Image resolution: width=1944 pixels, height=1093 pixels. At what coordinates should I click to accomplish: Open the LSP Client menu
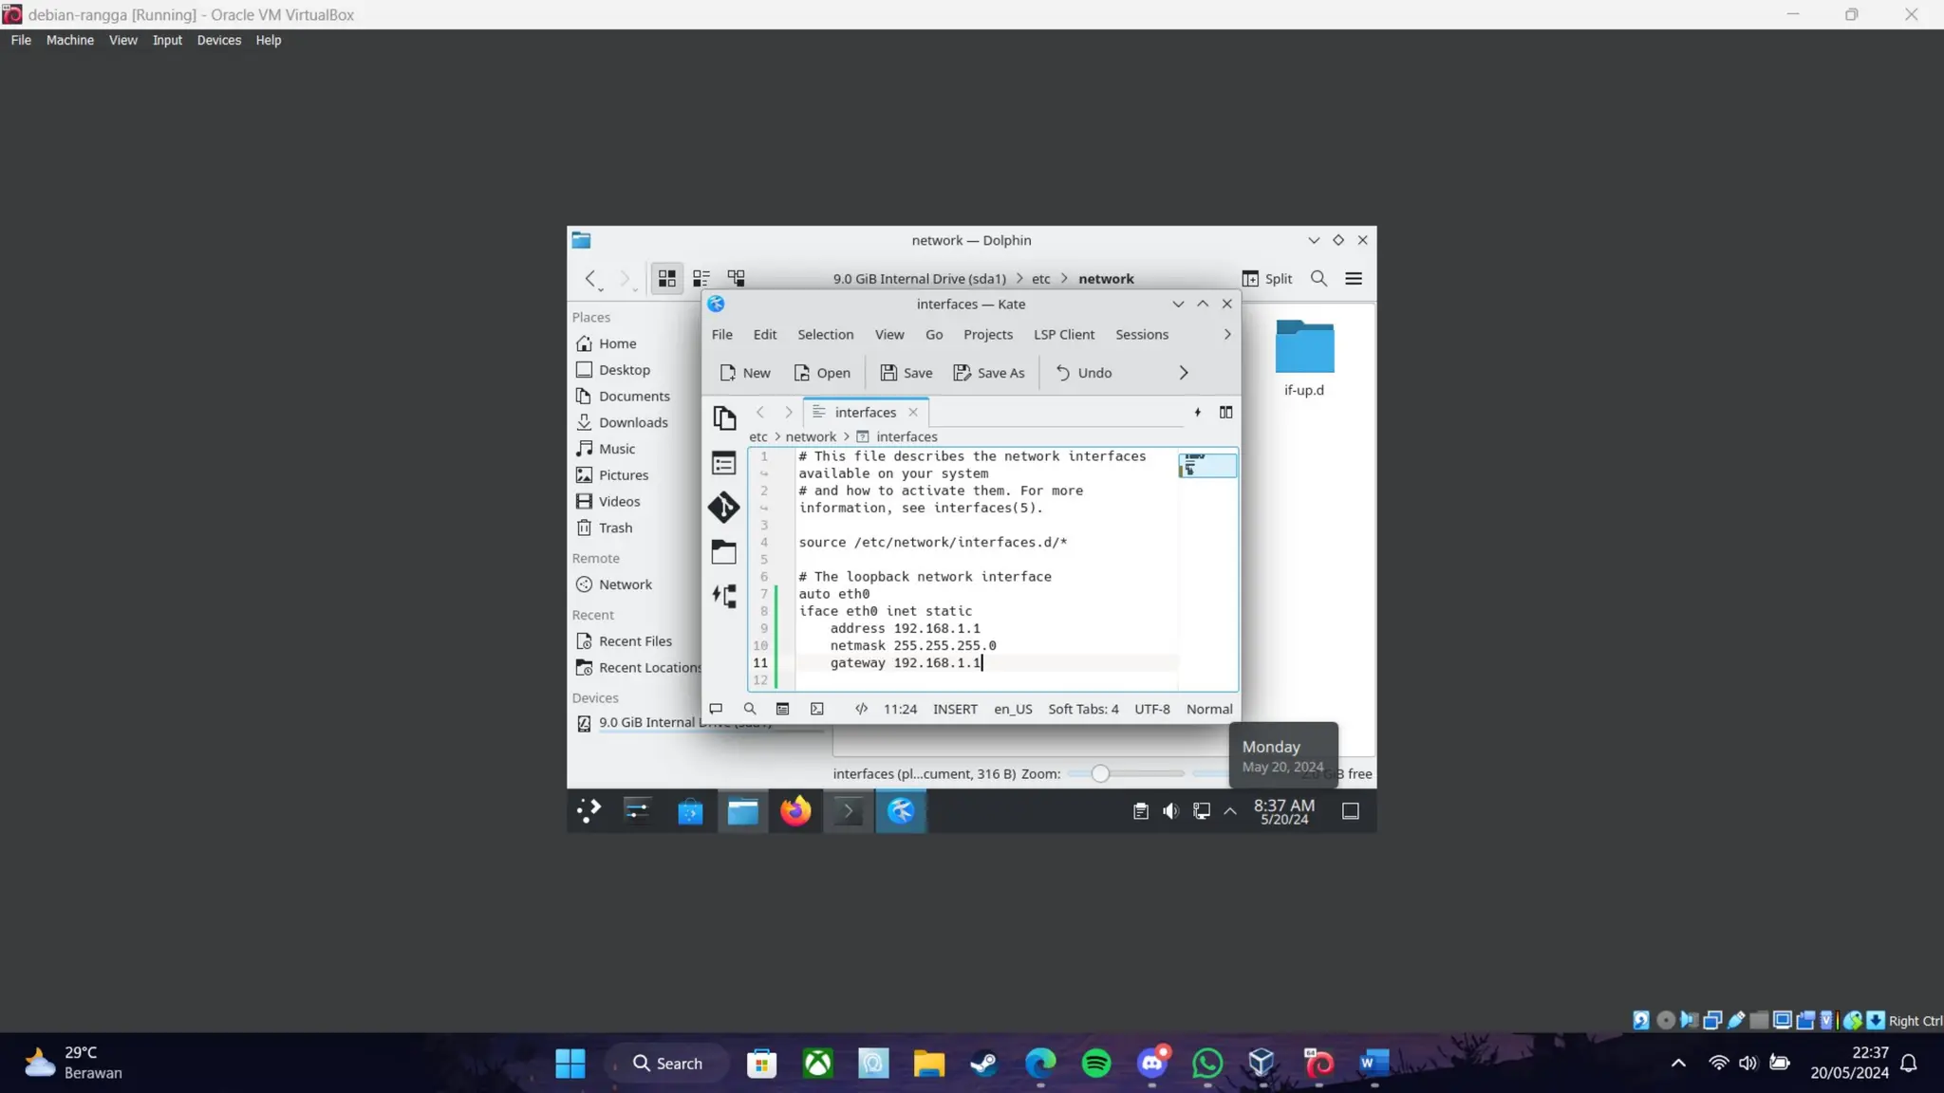[1063, 335]
